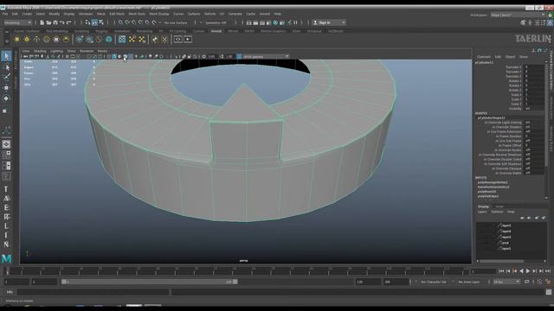
Task: Switch to the Poly Modeling shelf tab
Action: pyautogui.click(x=57, y=31)
